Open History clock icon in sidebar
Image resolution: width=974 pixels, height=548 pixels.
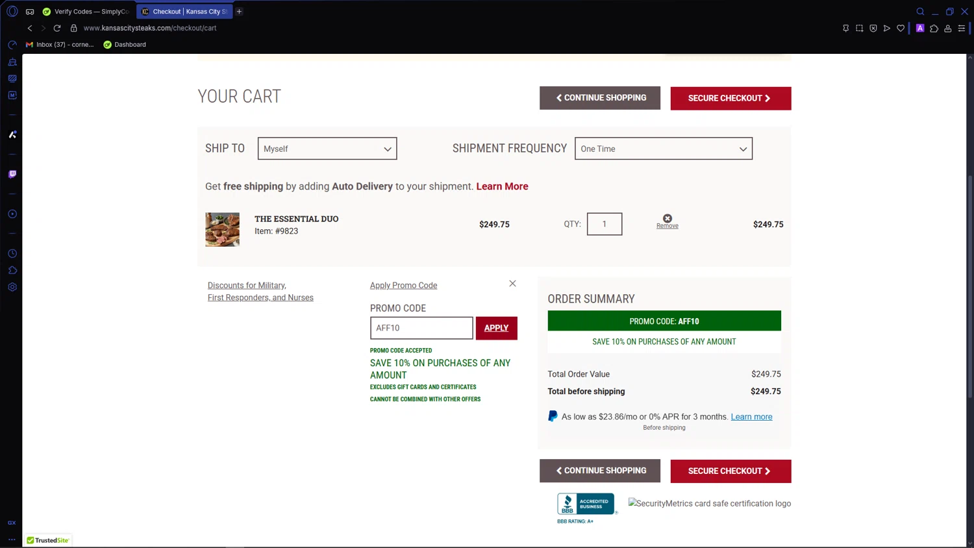tap(12, 253)
